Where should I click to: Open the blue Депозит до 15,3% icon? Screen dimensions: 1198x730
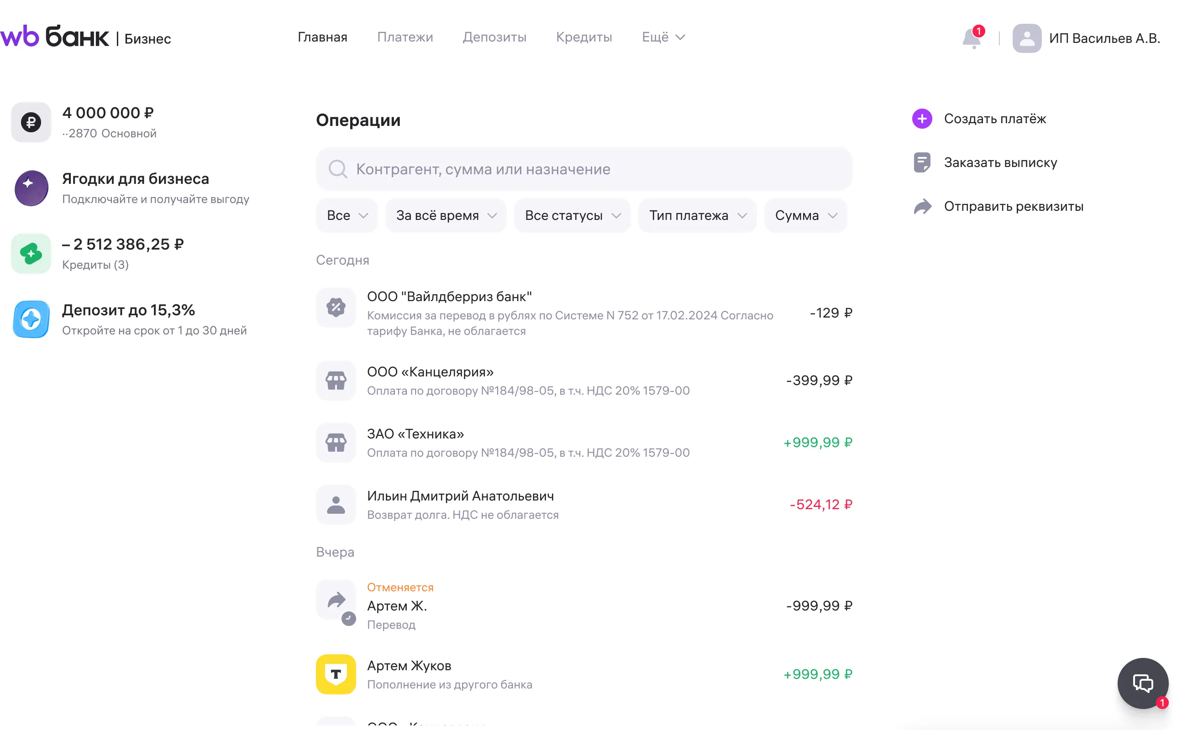(31, 319)
